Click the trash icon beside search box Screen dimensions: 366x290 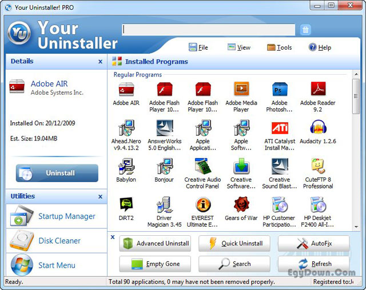(x=305, y=30)
